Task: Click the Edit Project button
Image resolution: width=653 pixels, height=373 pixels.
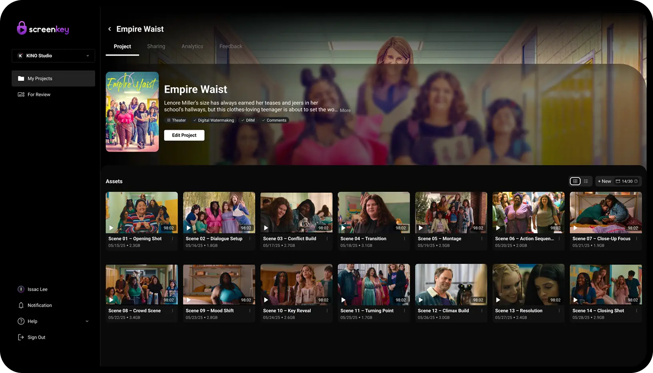Action: tap(184, 135)
